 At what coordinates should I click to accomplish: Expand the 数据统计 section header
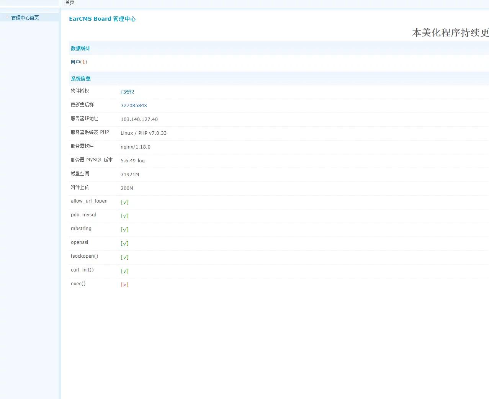tap(80, 48)
